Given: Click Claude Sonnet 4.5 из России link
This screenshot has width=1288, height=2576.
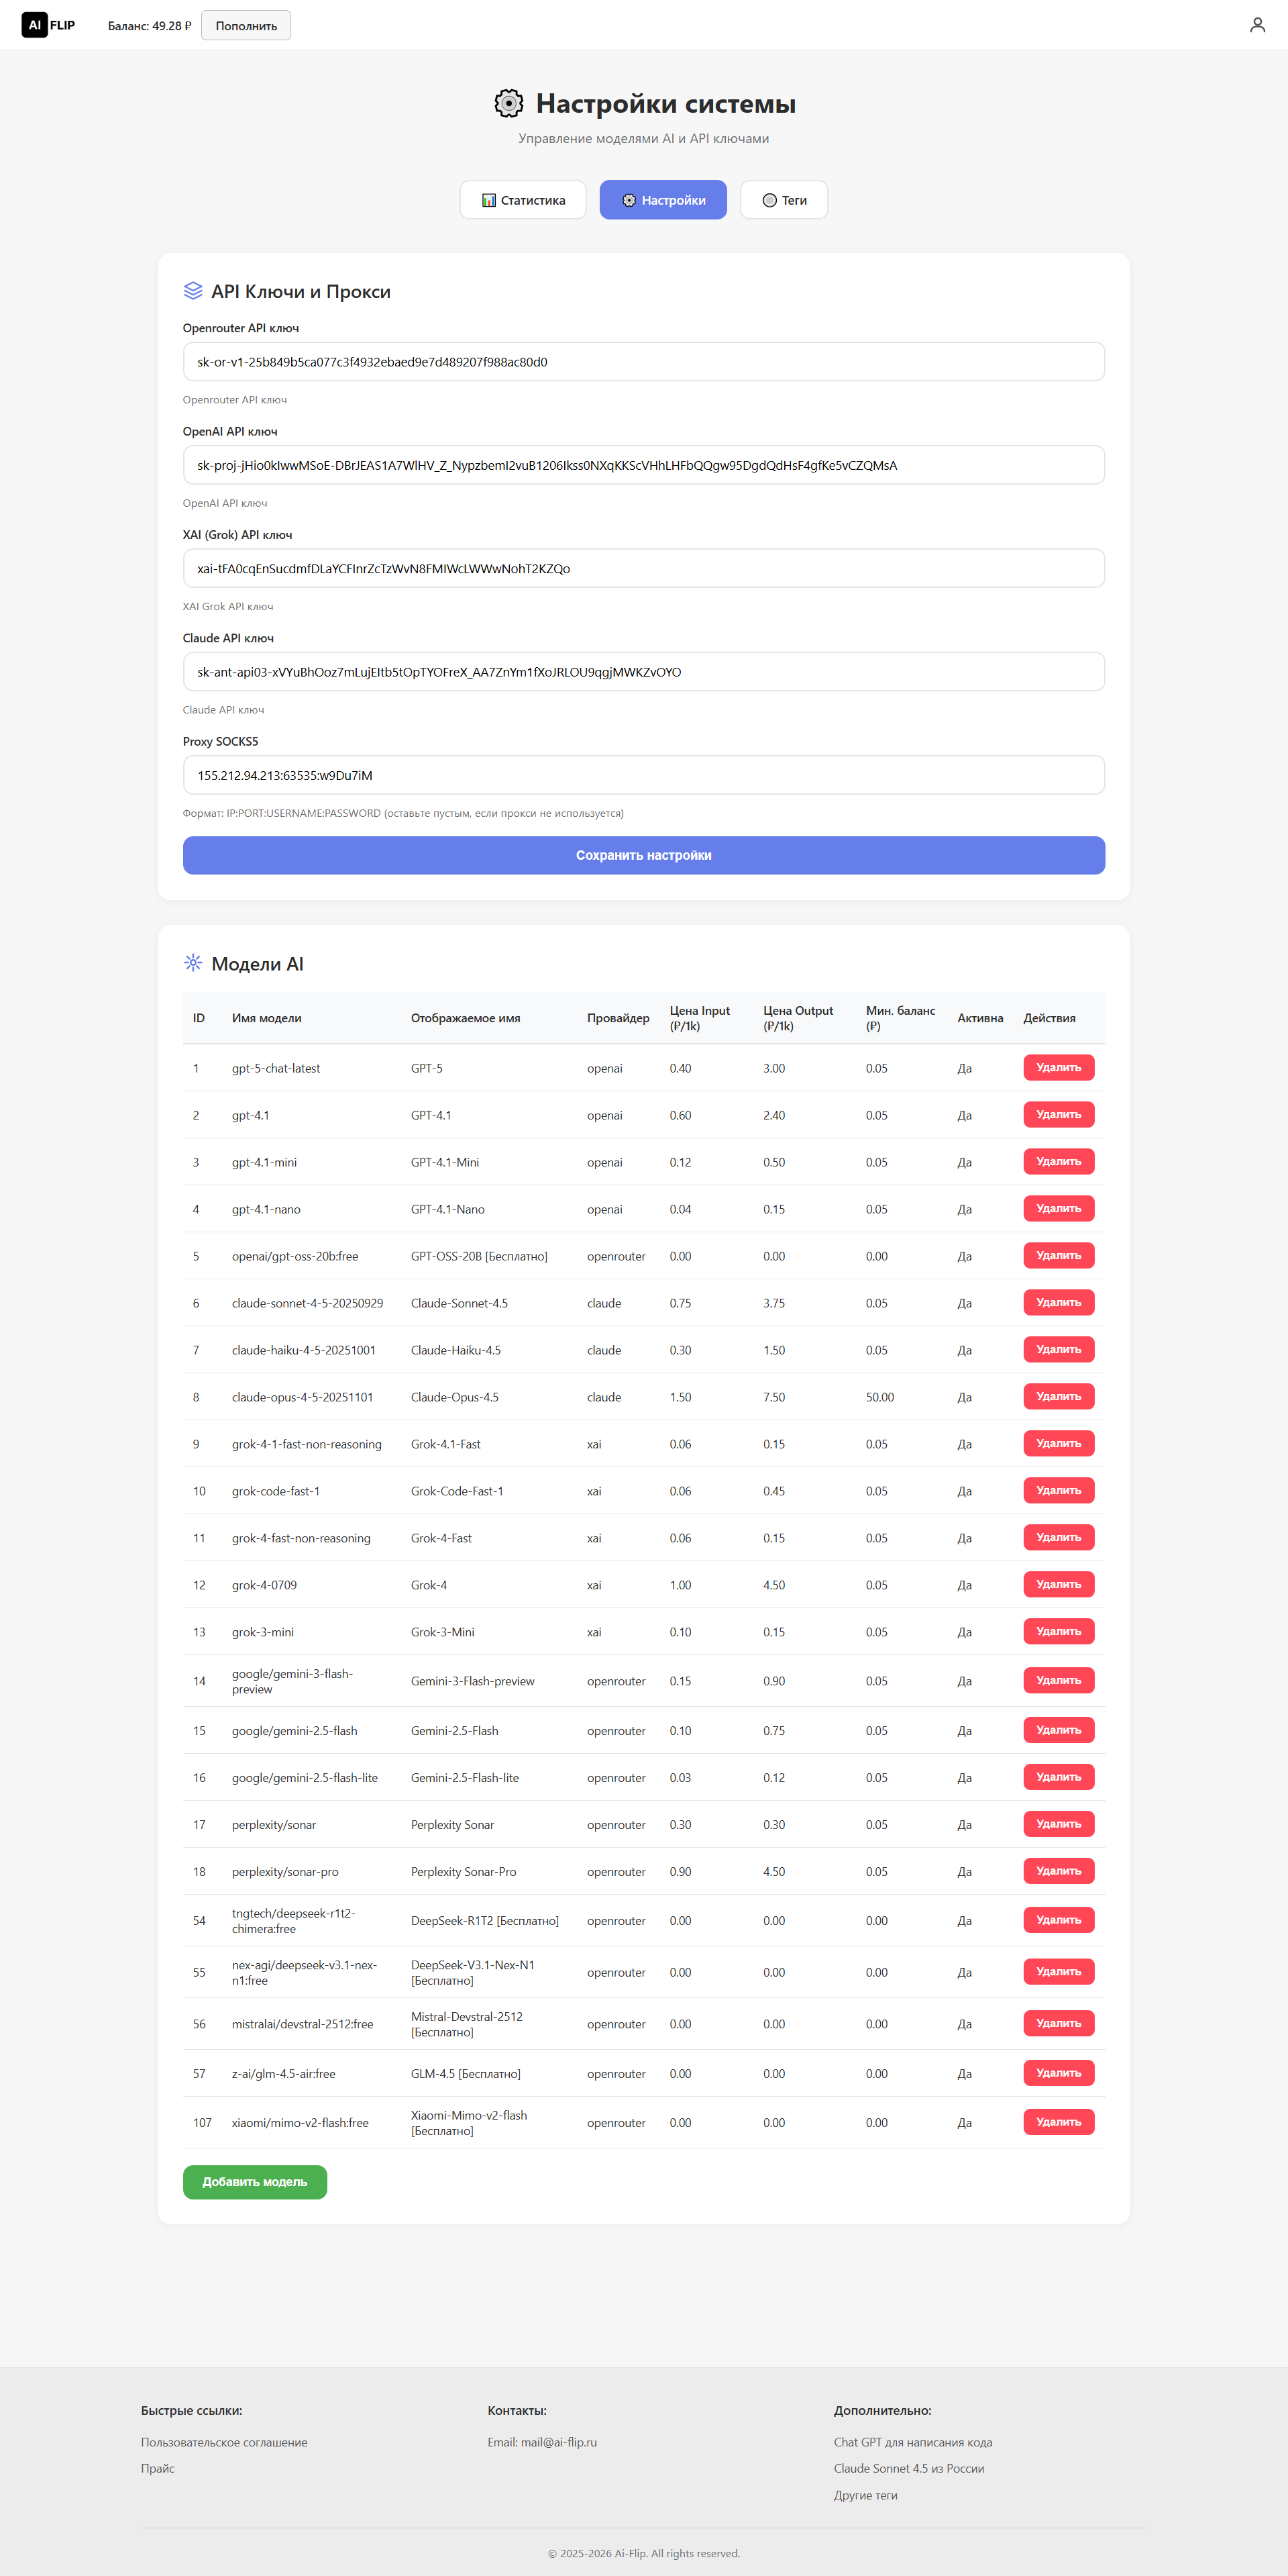Looking at the screenshot, I should [908, 2468].
